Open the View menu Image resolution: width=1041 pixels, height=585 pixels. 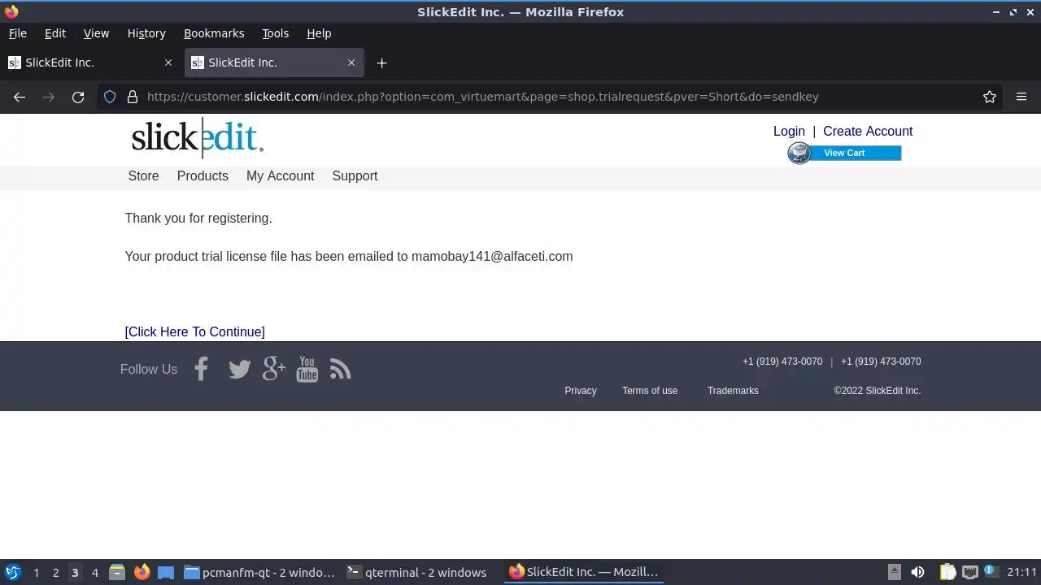click(x=96, y=33)
